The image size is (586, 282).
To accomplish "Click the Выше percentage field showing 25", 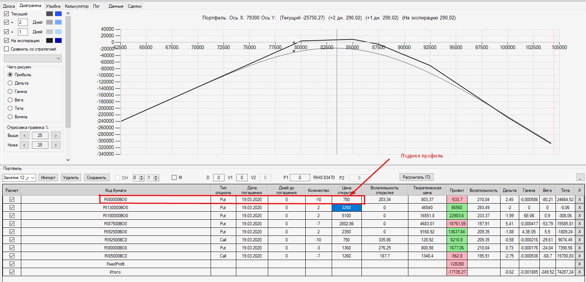I will click(x=40, y=136).
